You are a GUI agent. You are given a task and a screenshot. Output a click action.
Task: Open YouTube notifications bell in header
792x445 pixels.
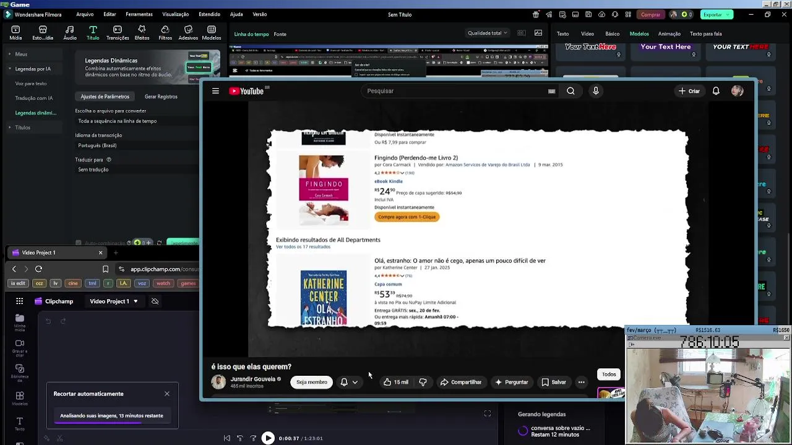tap(716, 91)
